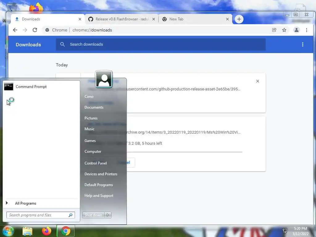
Task: Click the Today date heading
Action: click(62, 65)
